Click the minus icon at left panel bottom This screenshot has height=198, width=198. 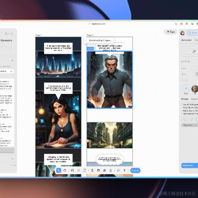(x=11, y=165)
